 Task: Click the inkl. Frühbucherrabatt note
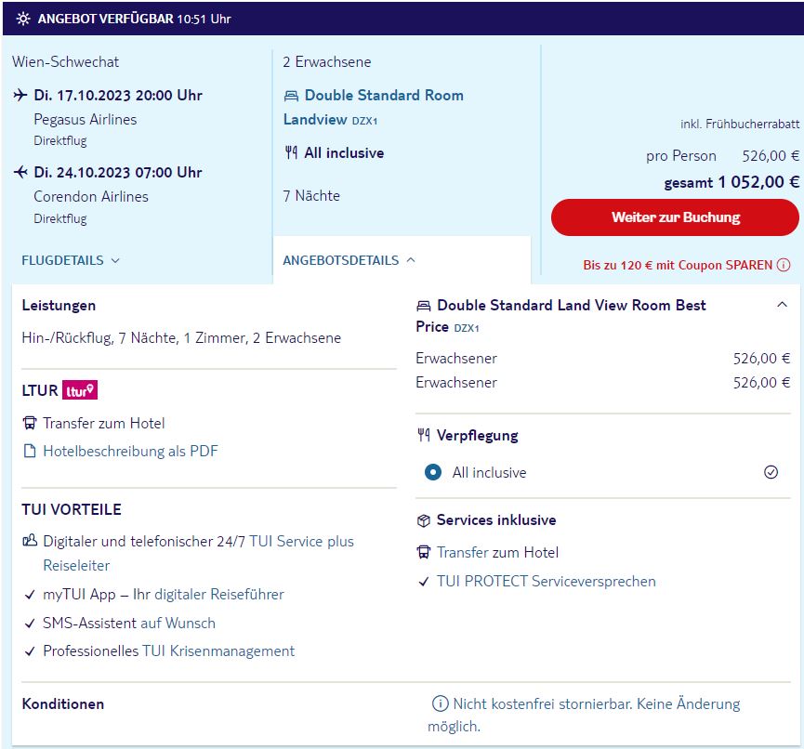(x=740, y=125)
